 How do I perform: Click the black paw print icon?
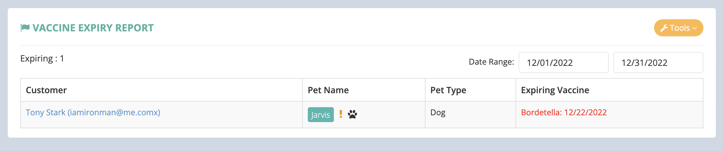tap(352, 114)
